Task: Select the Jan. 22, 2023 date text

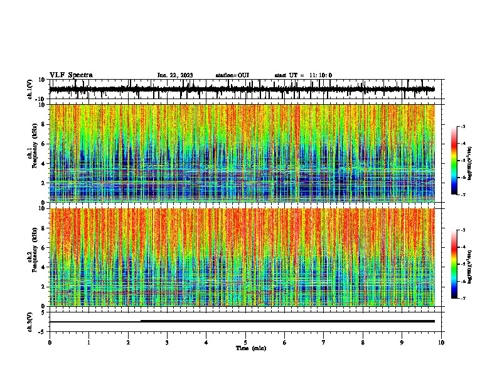Action: click(x=175, y=75)
